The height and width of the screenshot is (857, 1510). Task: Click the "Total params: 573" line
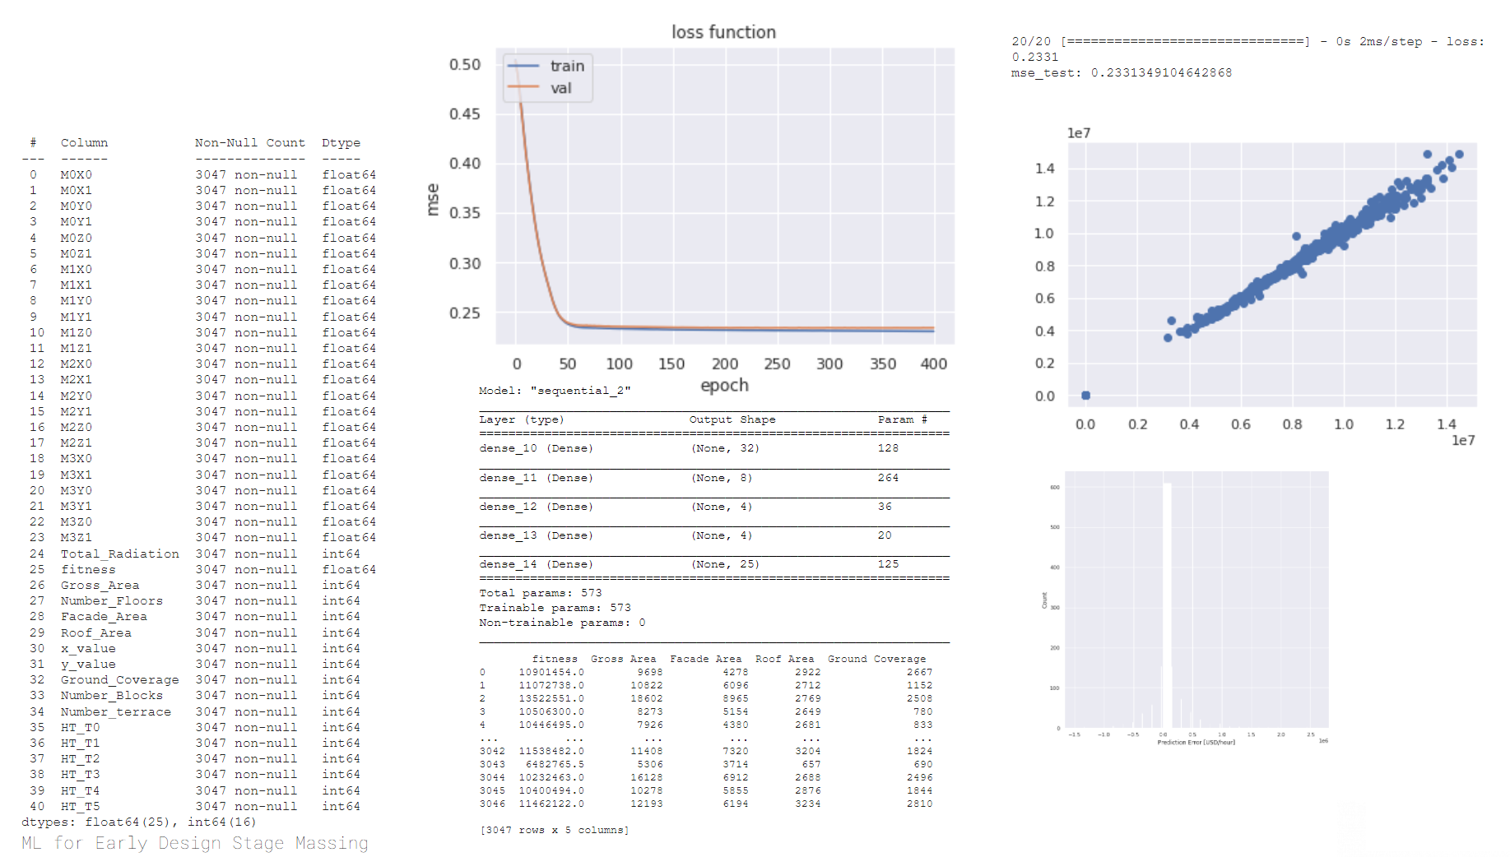[541, 593]
